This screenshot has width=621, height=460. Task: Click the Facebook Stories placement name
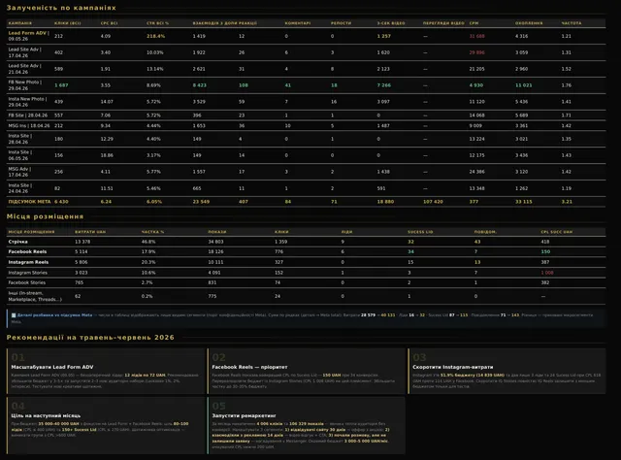pos(27,283)
